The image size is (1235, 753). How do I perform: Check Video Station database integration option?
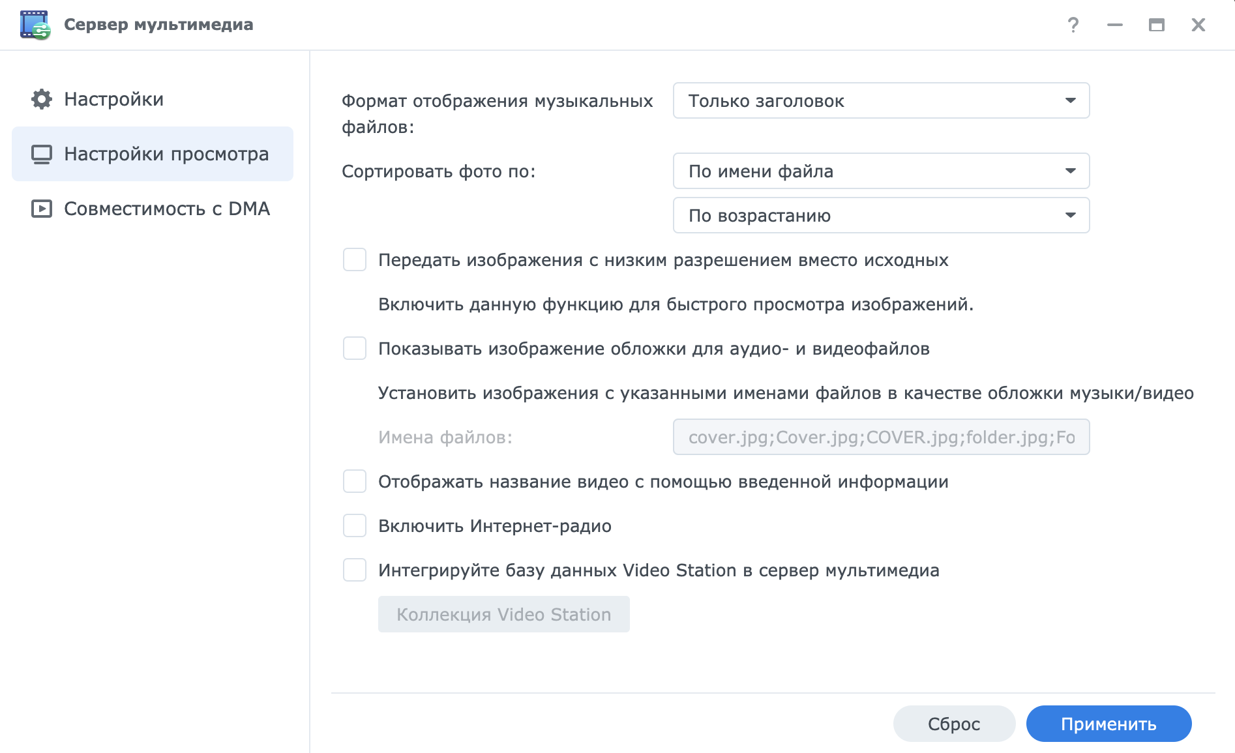(x=355, y=570)
